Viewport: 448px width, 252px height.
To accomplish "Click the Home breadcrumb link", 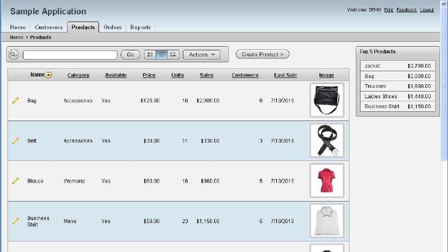I will (16, 37).
